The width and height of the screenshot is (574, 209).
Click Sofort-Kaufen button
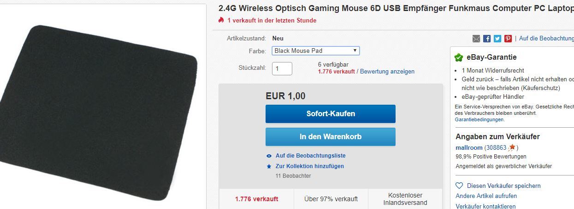[331, 114]
